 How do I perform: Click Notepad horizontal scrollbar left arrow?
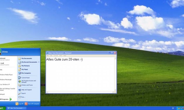click(47, 92)
